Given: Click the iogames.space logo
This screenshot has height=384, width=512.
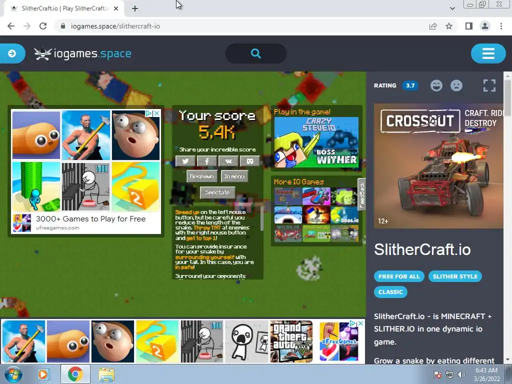Looking at the screenshot, I should pyautogui.click(x=82, y=53).
